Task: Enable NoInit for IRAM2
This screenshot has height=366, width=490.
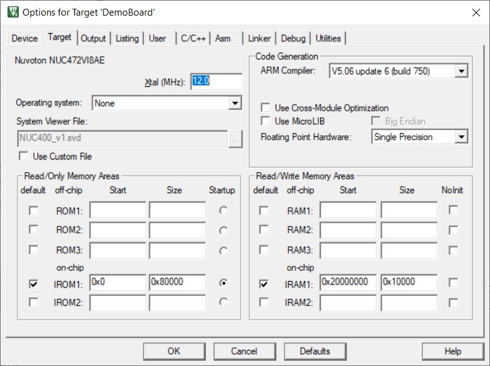Action: 453,303
